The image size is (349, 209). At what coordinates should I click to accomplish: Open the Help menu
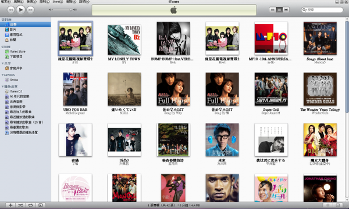click(x=84, y=2)
